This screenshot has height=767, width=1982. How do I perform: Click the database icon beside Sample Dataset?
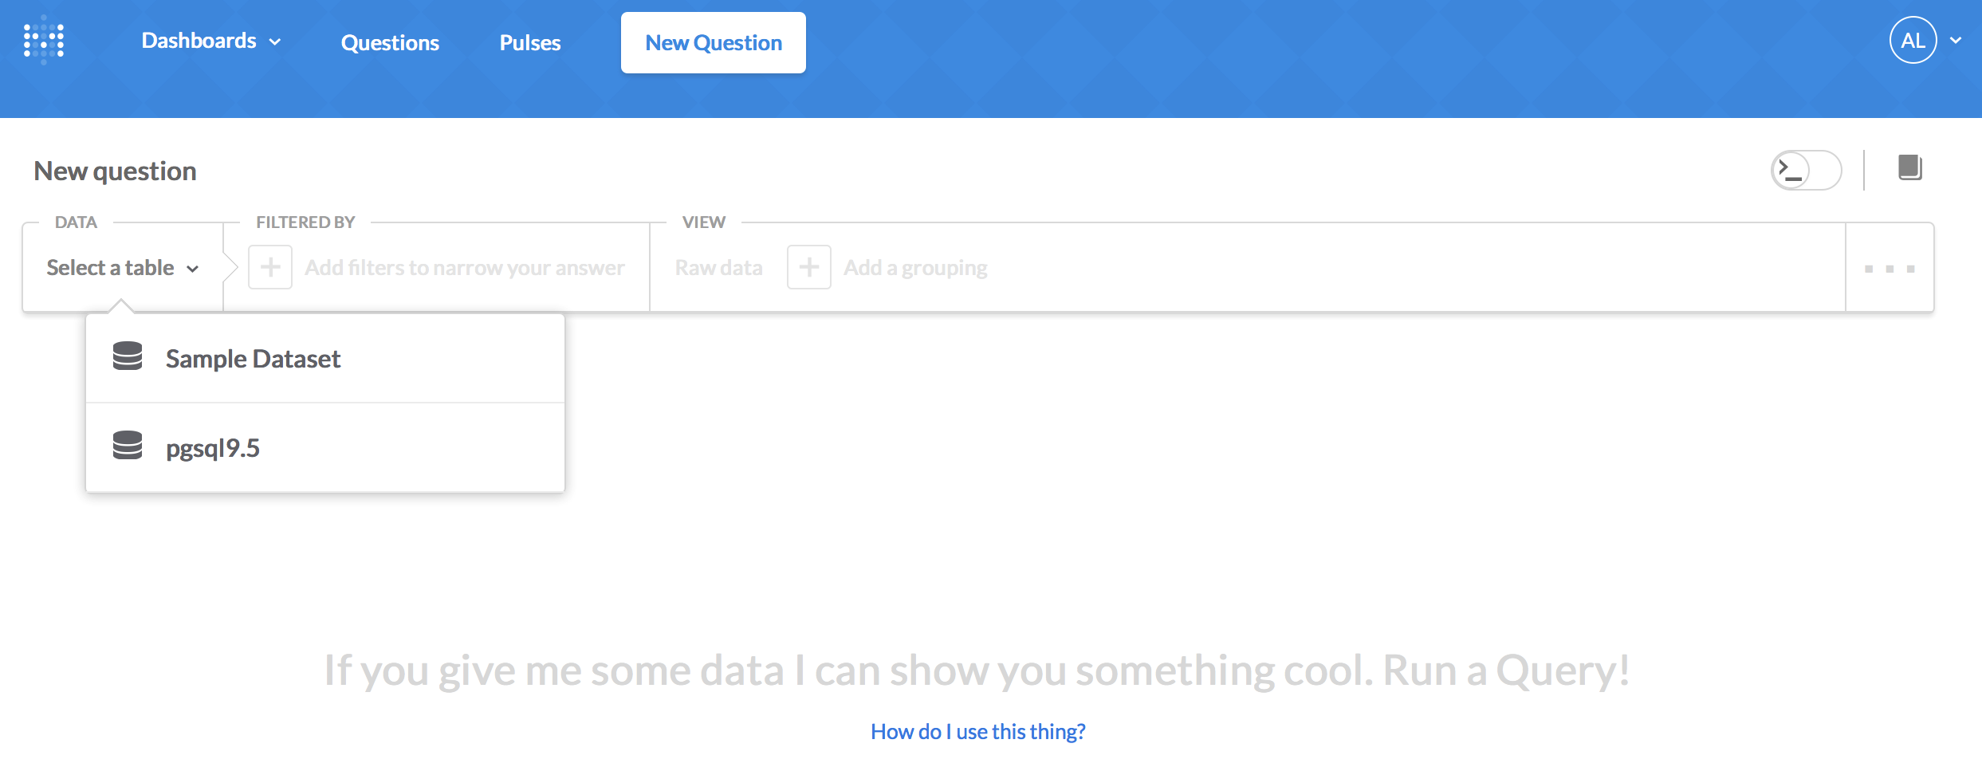(128, 356)
